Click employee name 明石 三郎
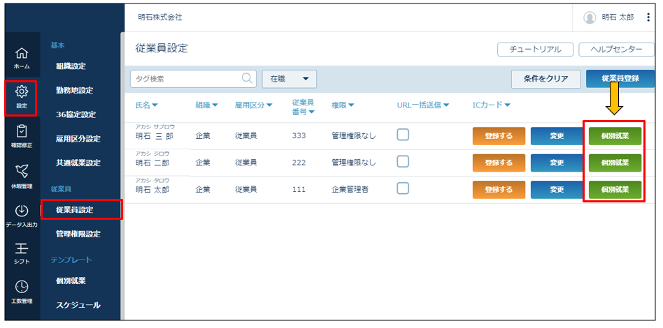The image size is (663, 328). coord(154,136)
